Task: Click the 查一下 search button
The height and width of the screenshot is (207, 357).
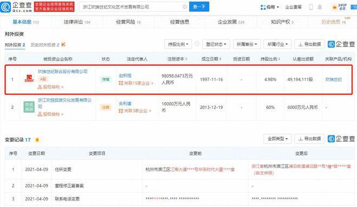Action: point(199,7)
